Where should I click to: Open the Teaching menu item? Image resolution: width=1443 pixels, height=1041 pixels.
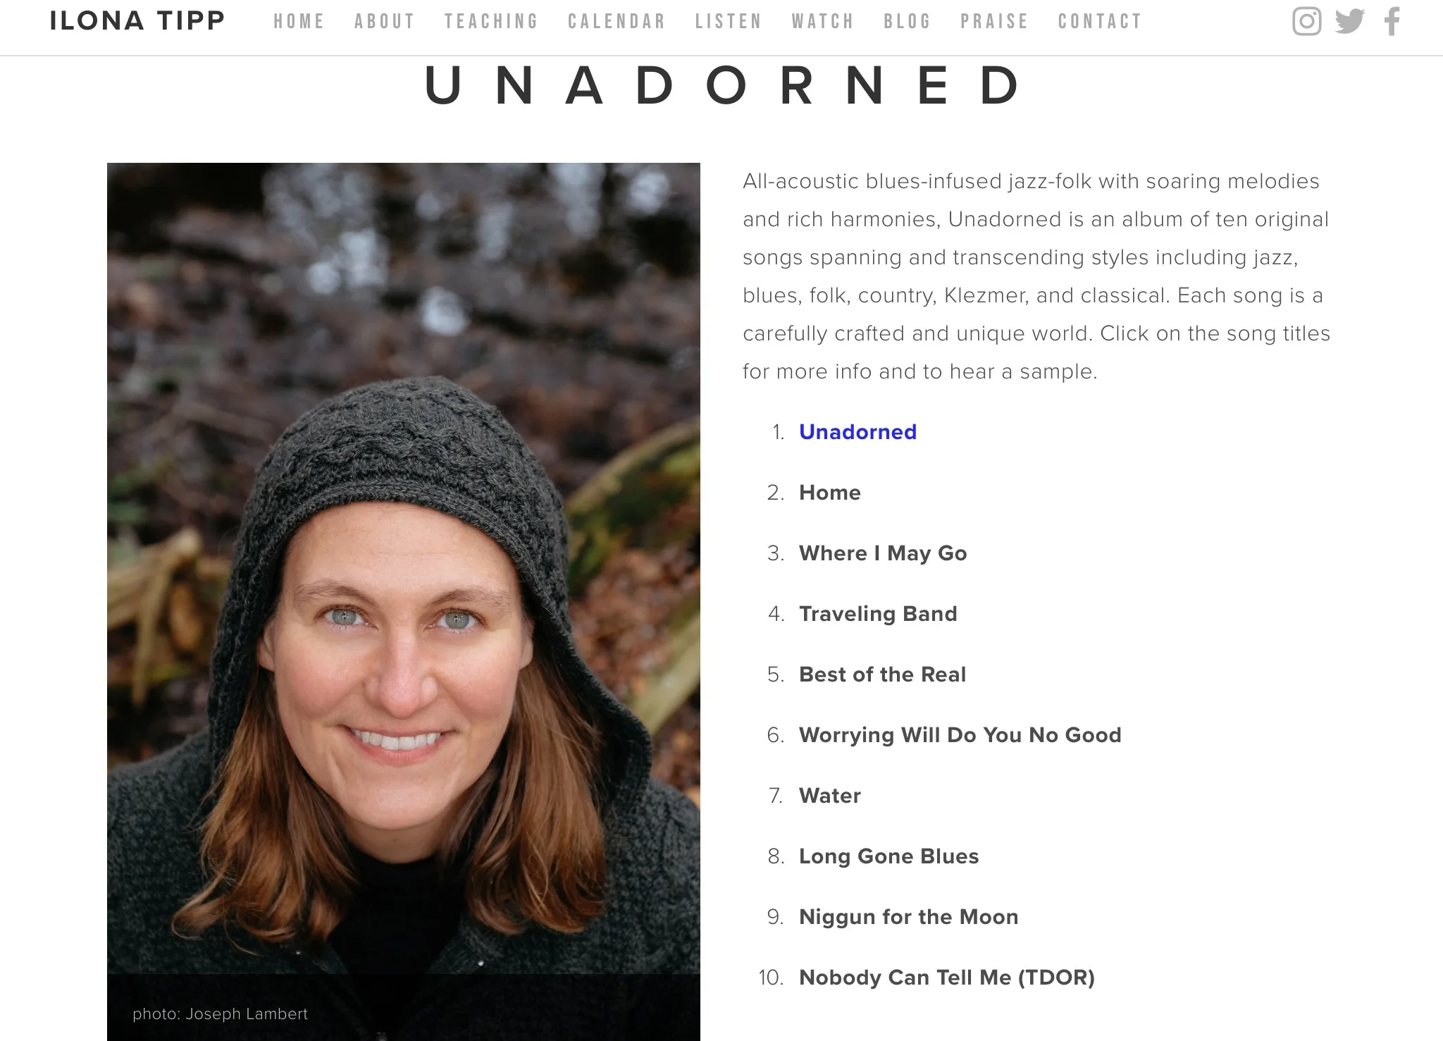tap(492, 22)
